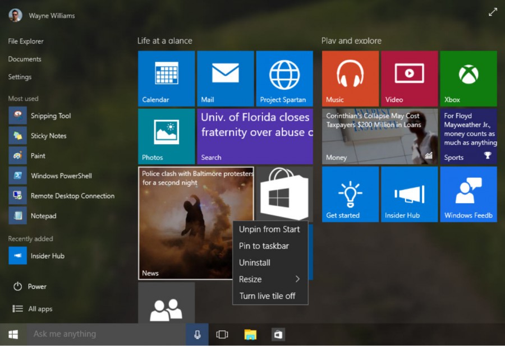Image resolution: width=505 pixels, height=346 pixels.
Task: Select Task View on the taskbar
Action: click(x=222, y=334)
